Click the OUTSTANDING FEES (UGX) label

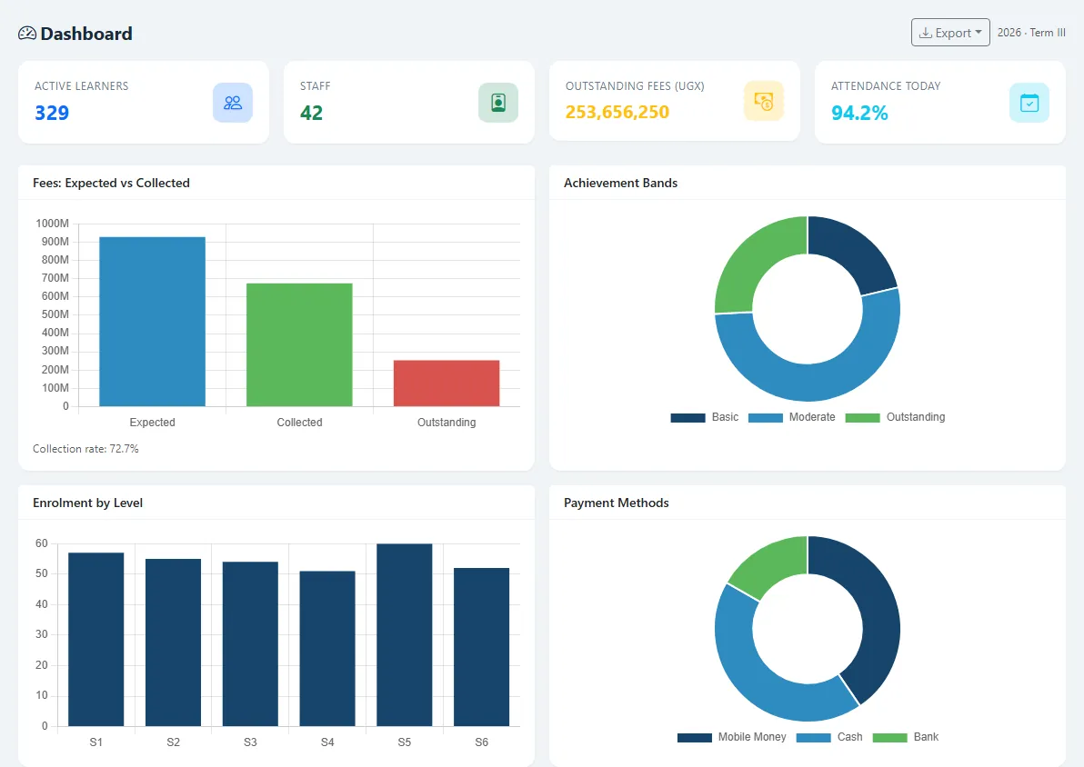tap(635, 86)
